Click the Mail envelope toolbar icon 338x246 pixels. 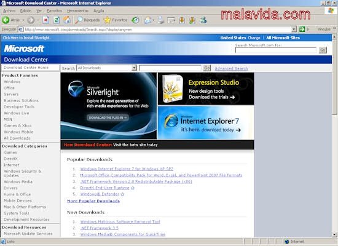pos(148,20)
